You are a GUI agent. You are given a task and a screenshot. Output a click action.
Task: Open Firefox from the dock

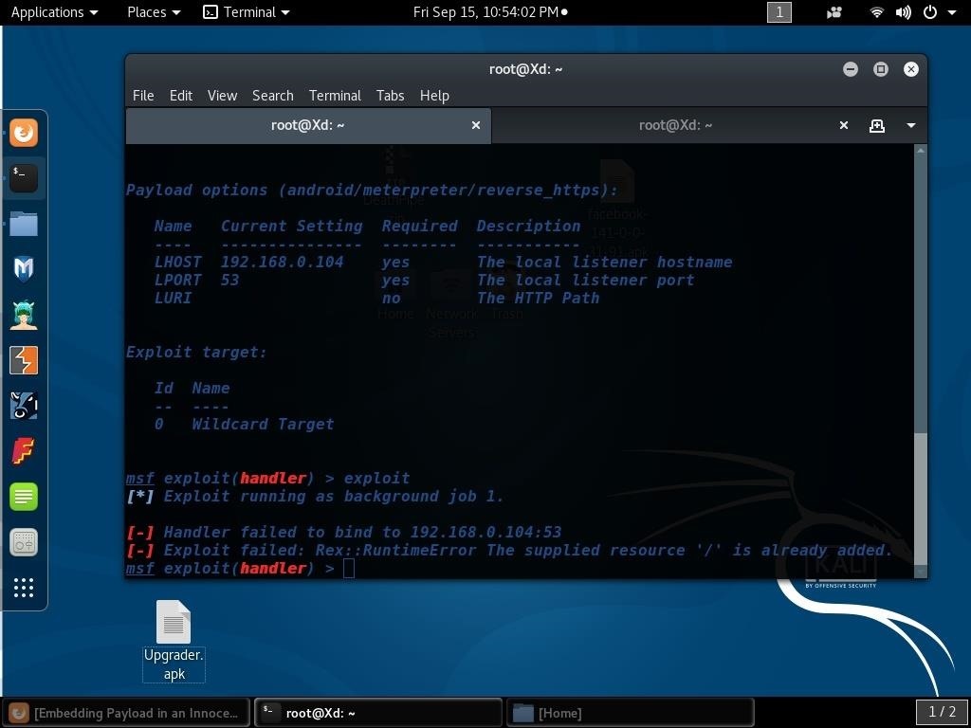click(24, 133)
